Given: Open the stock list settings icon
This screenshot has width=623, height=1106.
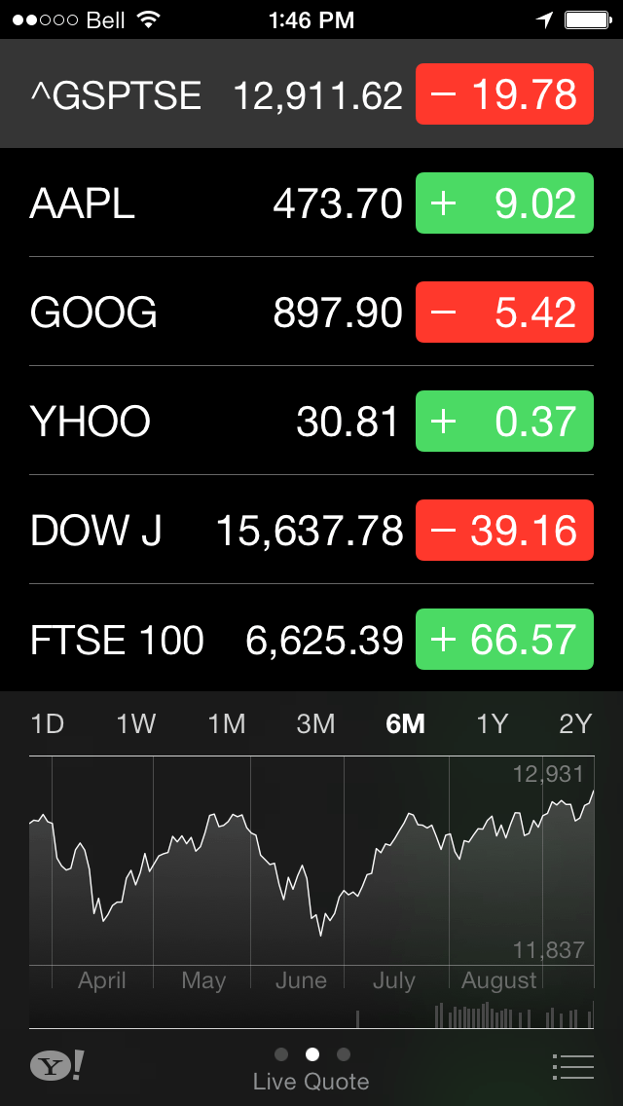Looking at the screenshot, I should pyautogui.click(x=572, y=1066).
